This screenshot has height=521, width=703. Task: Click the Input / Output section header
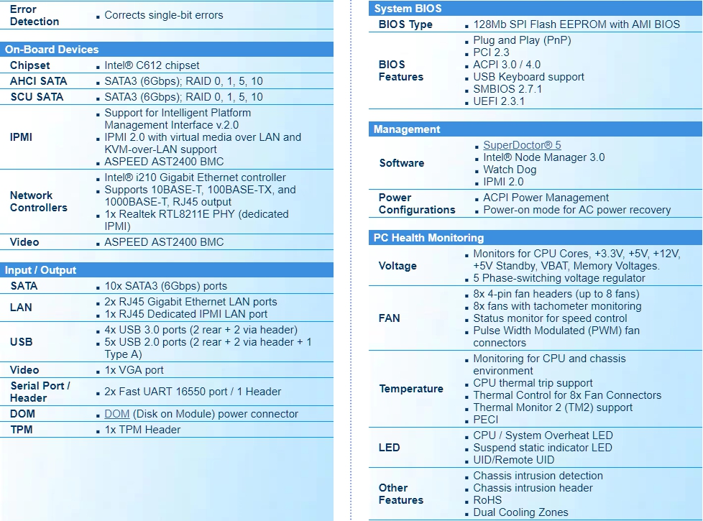tap(40, 270)
